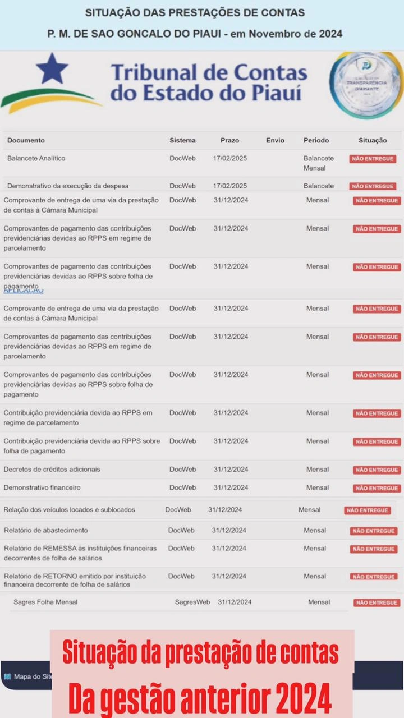Click the Envio column header
The height and width of the screenshot is (718, 404).
[275, 140]
